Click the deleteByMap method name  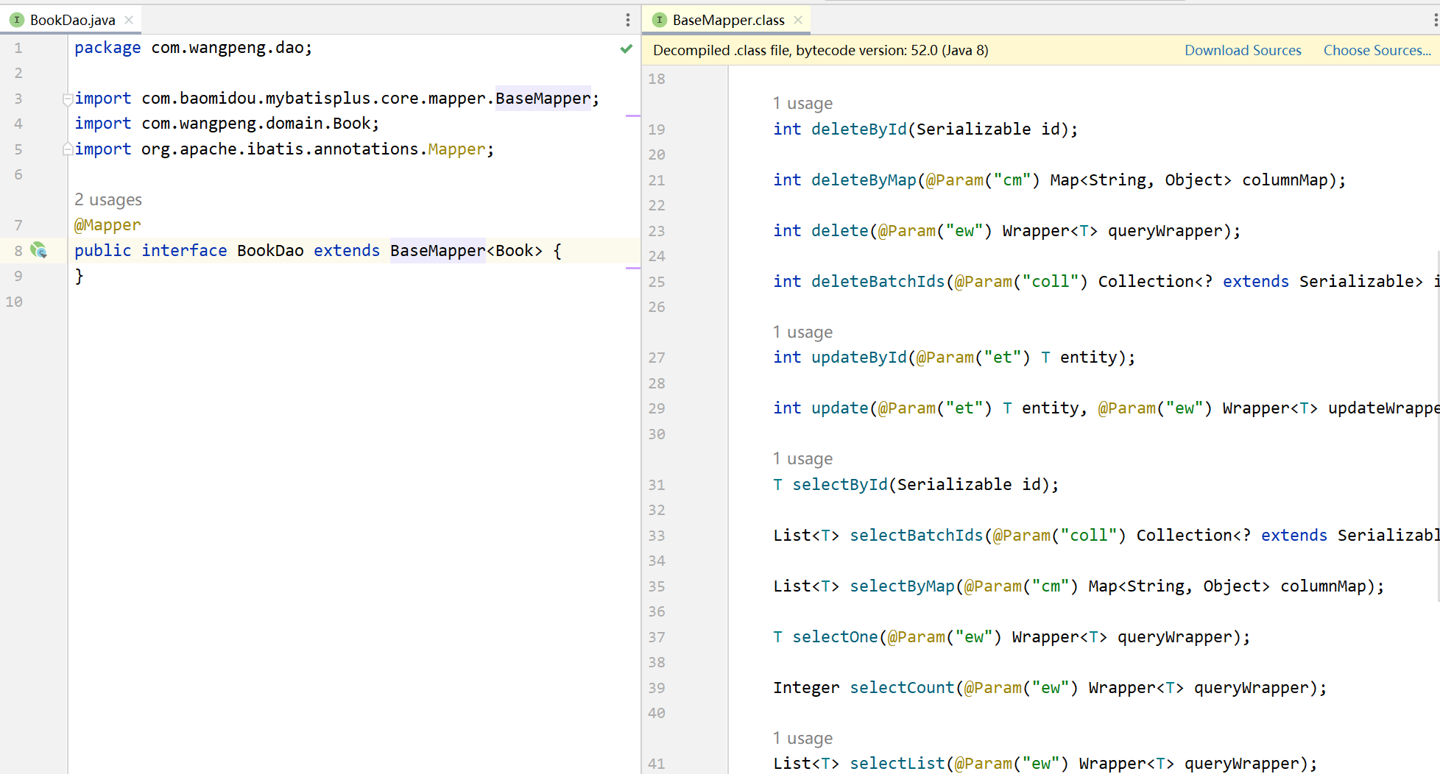click(864, 180)
